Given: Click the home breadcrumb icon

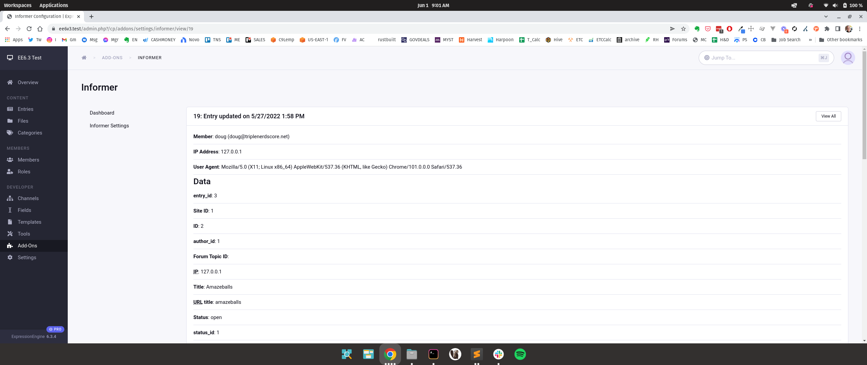Looking at the screenshot, I should [84, 57].
